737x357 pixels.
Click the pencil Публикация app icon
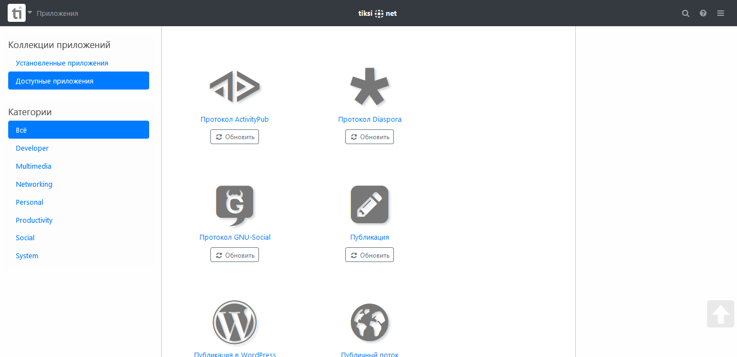point(369,204)
